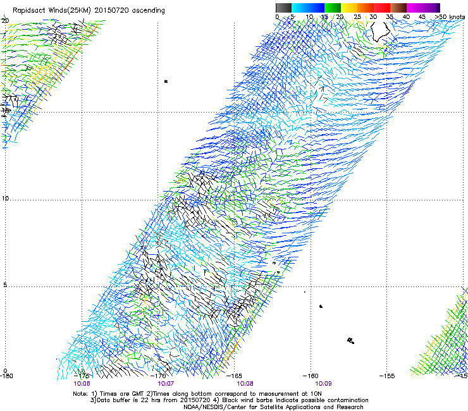
Task: Click the '45' label under the color bar
Action: click(x=422, y=17)
